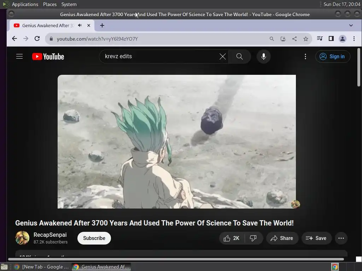View site information lock icon
Screen dimensions: 362x271
pyautogui.click(x=51, y=39)
